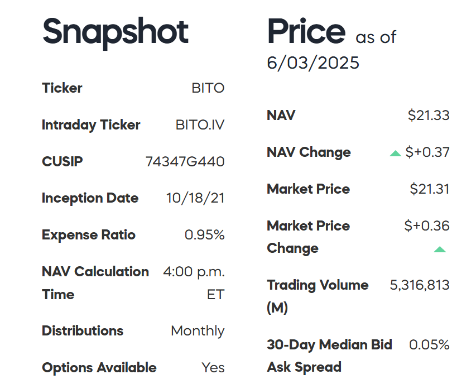Select the 6/03/2025 price date
Image resolution: width=476 pixels, height=384 pixels.
pos(313,63)
